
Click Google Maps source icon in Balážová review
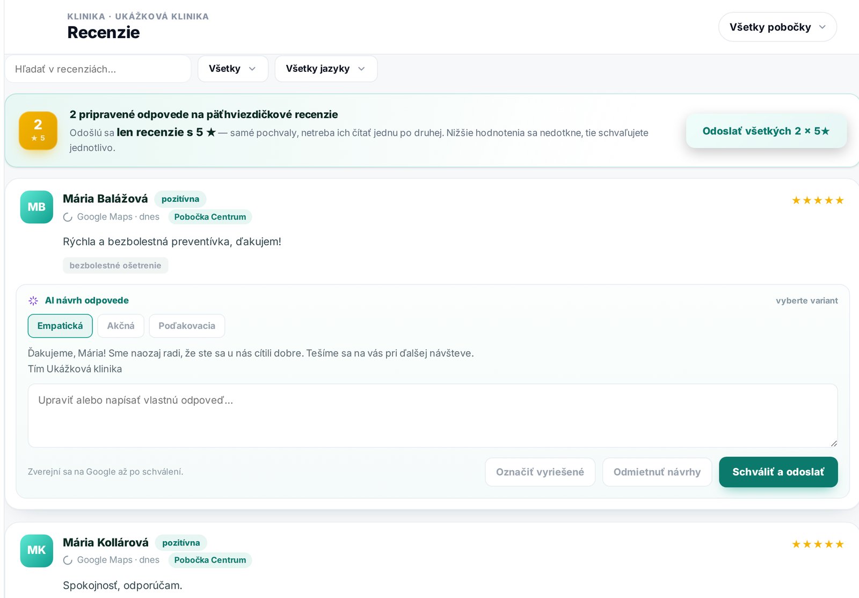(68, 217)
